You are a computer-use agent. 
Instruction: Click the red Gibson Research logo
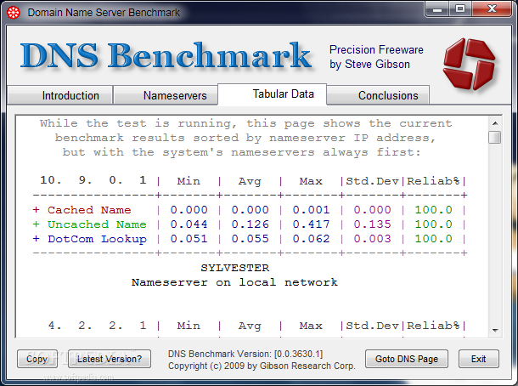469,64
